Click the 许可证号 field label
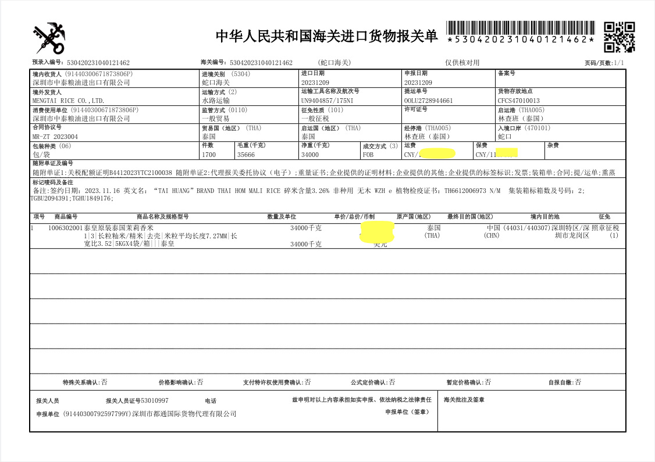Viewport: 655px width, 462px height. point(416,109)
